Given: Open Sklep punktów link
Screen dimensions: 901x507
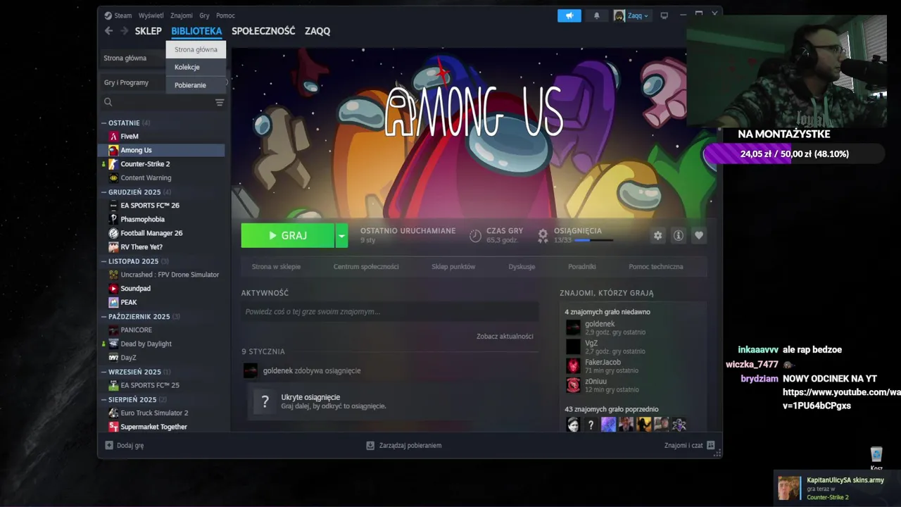Looking at the screenshot, I should pos(453,267).
